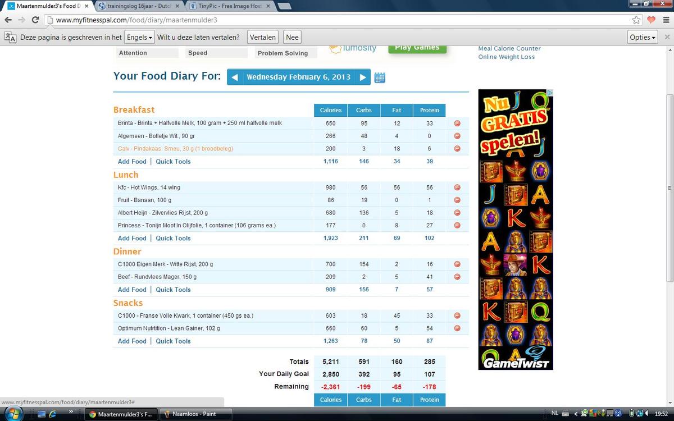Click the Vertalen translate button
The height and width of the screenshot is (421, 674).
262,38
